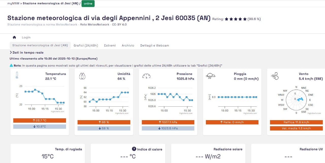325x163 pixels.
Task: Click the wind direction compass rose chart
Action: coord(296,100)
